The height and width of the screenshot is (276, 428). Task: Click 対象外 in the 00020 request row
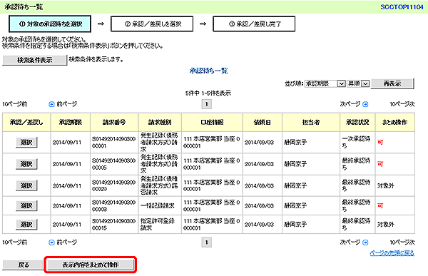385,185
